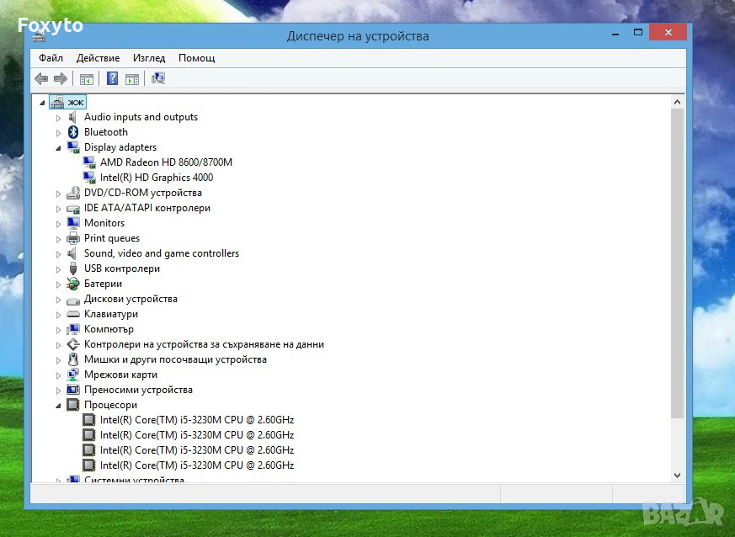This screenshot has height=537, width=735.
Task: Select the Bluetooth icon in device tree
Action: (73, 132)
